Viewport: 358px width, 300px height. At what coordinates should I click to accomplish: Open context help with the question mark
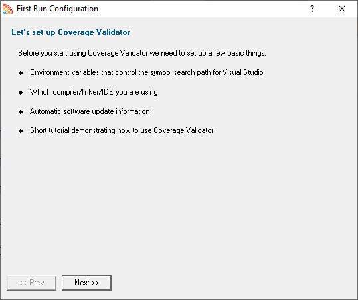click(312, 9)
